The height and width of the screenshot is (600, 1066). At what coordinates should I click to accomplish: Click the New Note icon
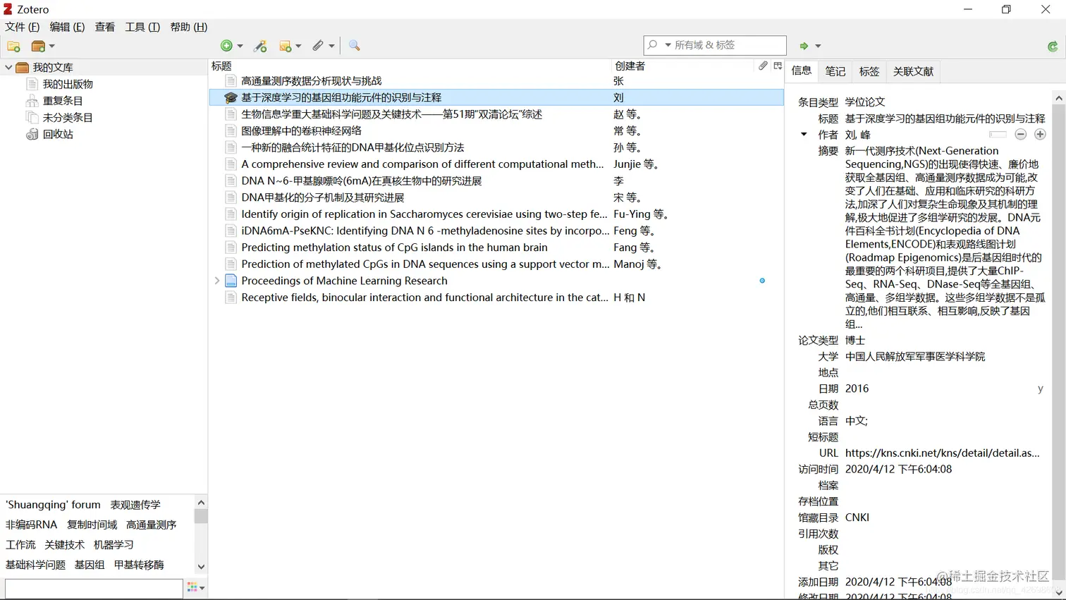point(286,46)
